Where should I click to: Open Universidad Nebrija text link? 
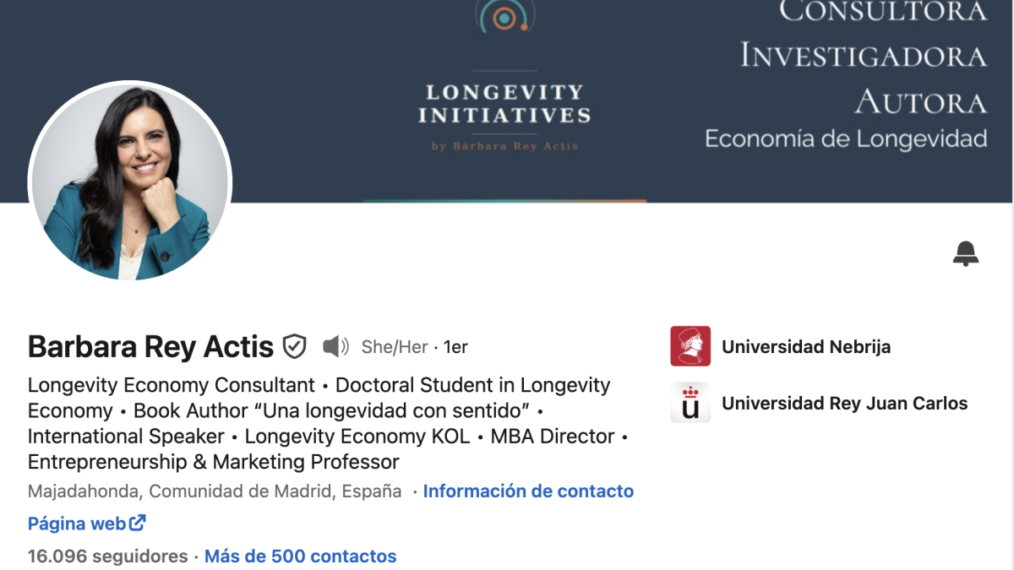pos(806,346)
